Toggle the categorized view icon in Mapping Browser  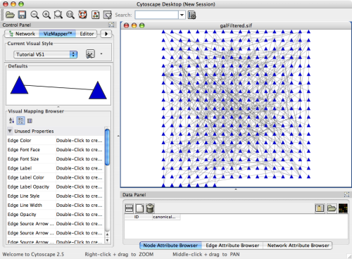pos(20,120)
